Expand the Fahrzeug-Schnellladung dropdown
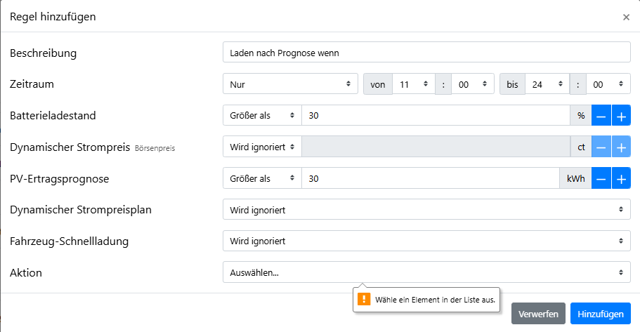This screenshot has height=332, width=640. pos(426,241)
